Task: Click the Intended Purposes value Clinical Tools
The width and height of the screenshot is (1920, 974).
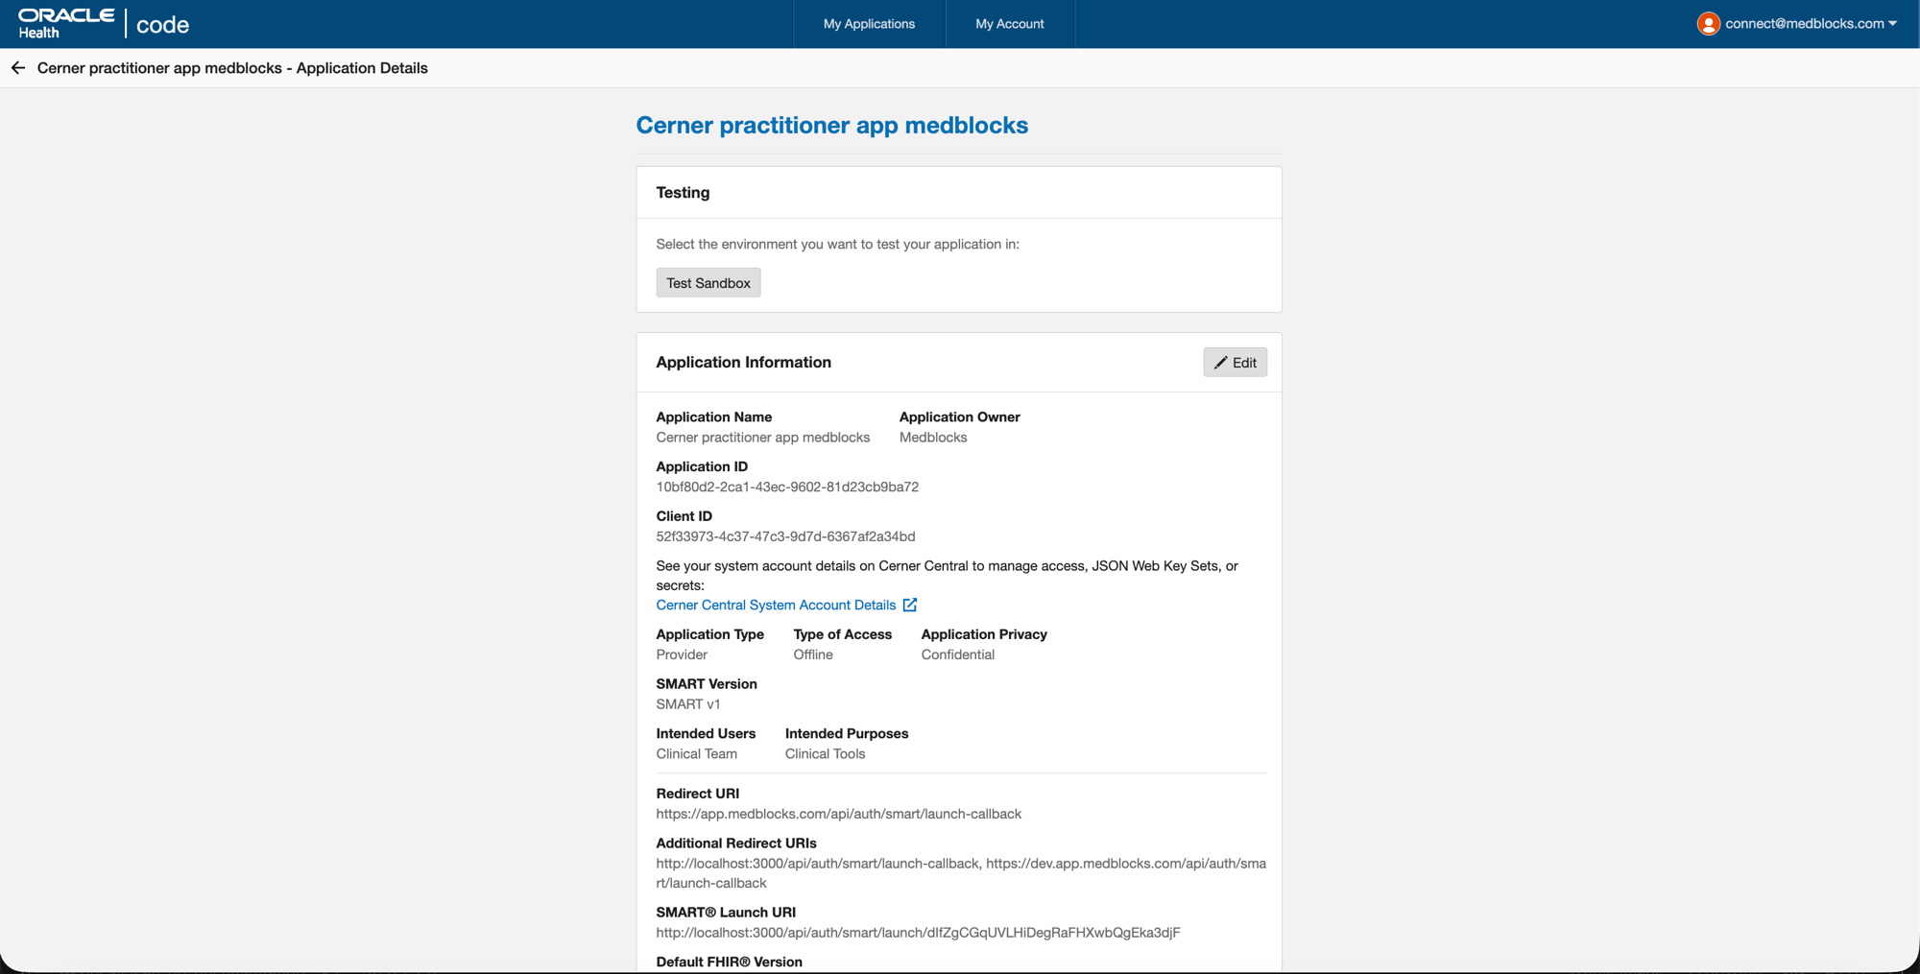Action: (x=826, y=754)
